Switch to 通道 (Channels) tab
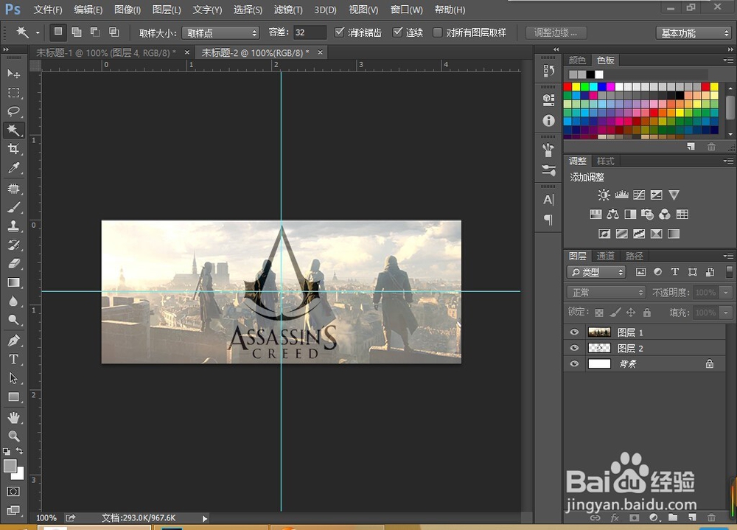737x530 pixels. click(x=605, y=256)
